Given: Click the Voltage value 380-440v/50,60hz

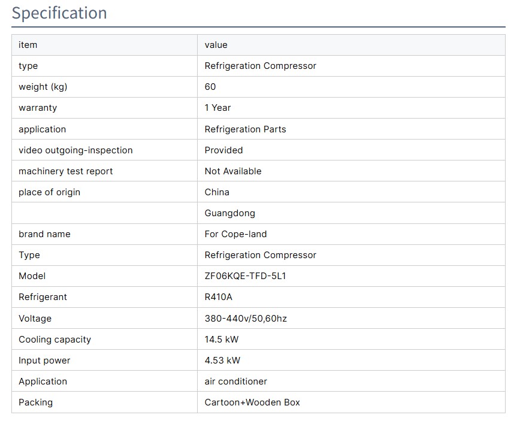Looking at the screenshot, I should click(246, 319).
